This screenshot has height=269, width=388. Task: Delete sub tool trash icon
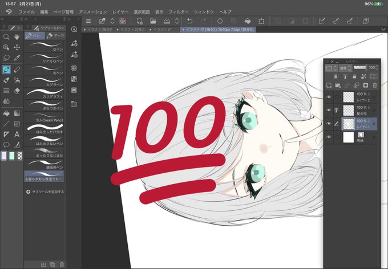tap(62, 264)
